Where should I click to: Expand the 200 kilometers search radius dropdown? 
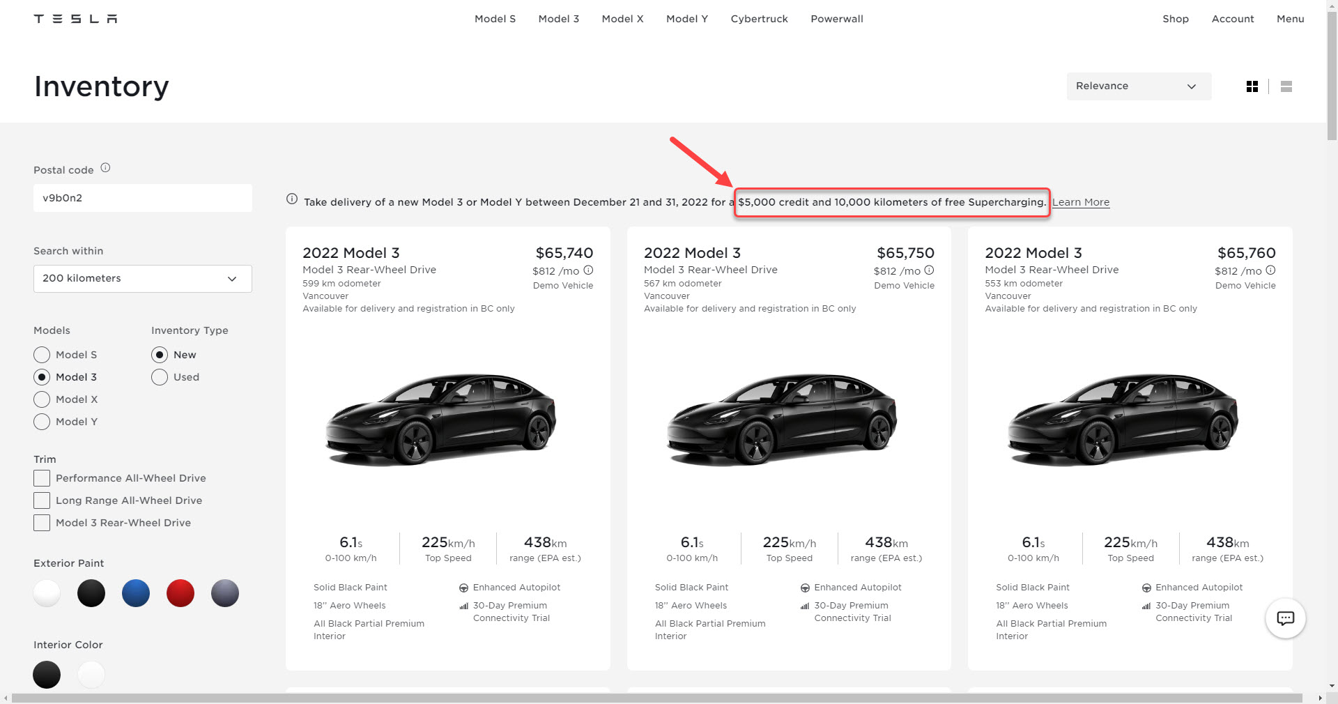tap(143, 279)
